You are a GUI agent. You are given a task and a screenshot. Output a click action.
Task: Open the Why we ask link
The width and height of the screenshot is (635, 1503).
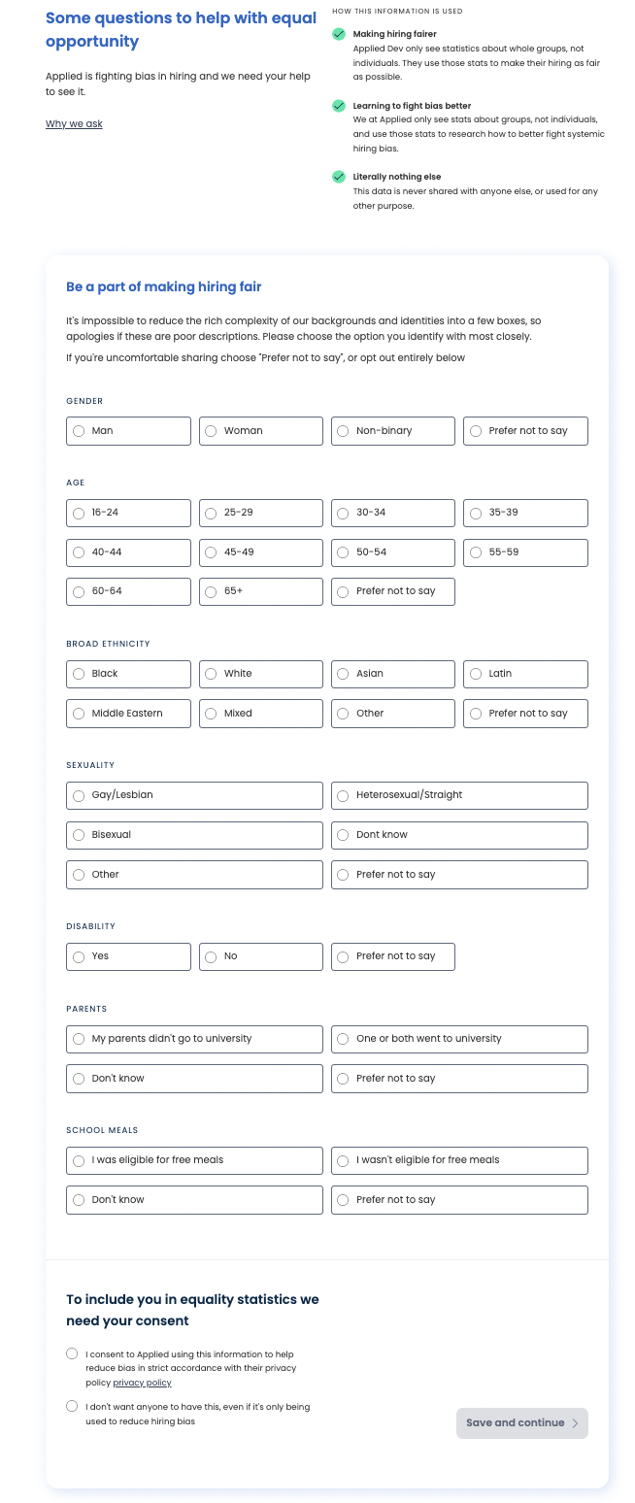[74, 124]
